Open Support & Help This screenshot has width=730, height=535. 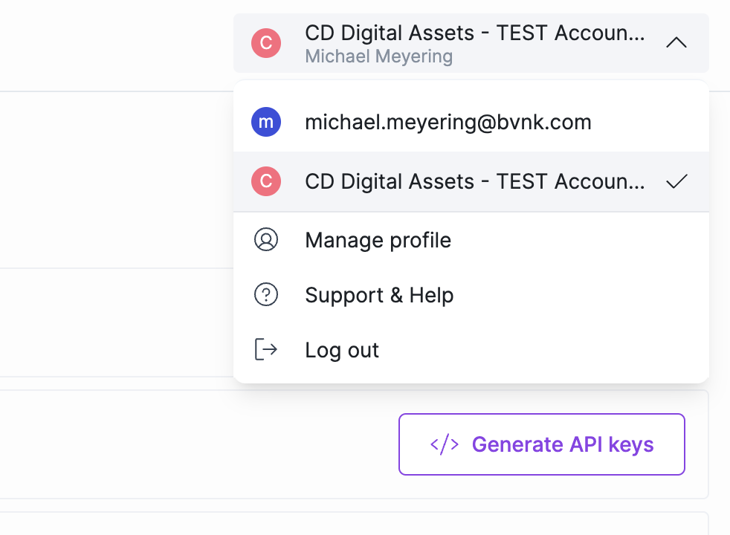471,295
